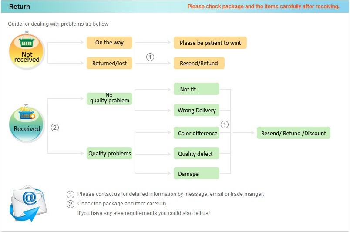Click the circled 1 before contact instructions
This screenshot has height=232, width=350.
pyautogui.click(x=71, y=194)
